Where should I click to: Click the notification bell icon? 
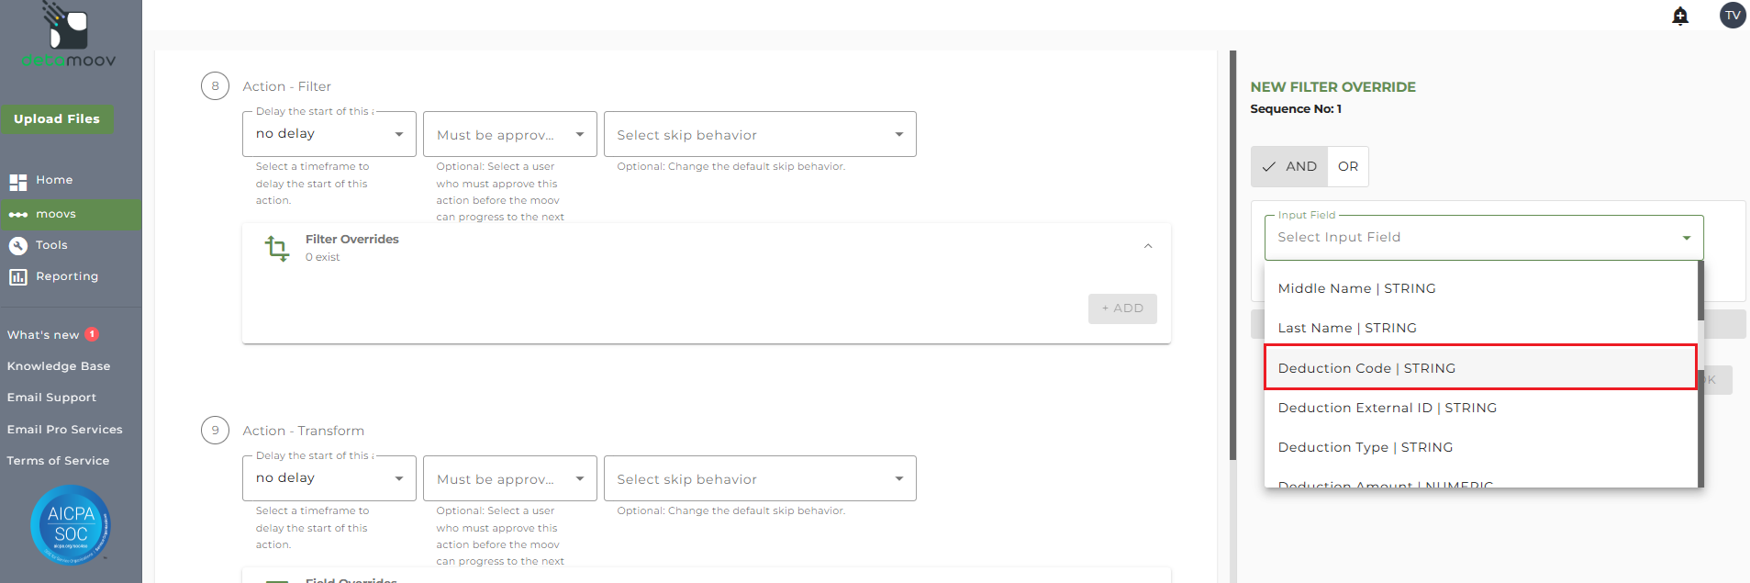(1680, 16)
